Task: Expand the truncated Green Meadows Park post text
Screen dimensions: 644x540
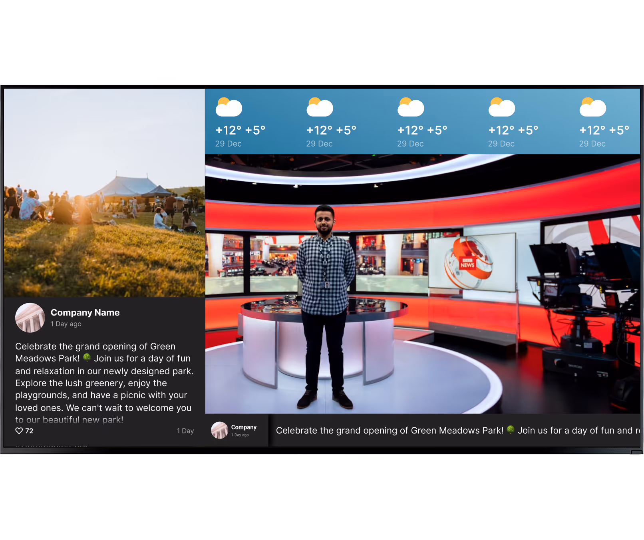Action: 104,383
